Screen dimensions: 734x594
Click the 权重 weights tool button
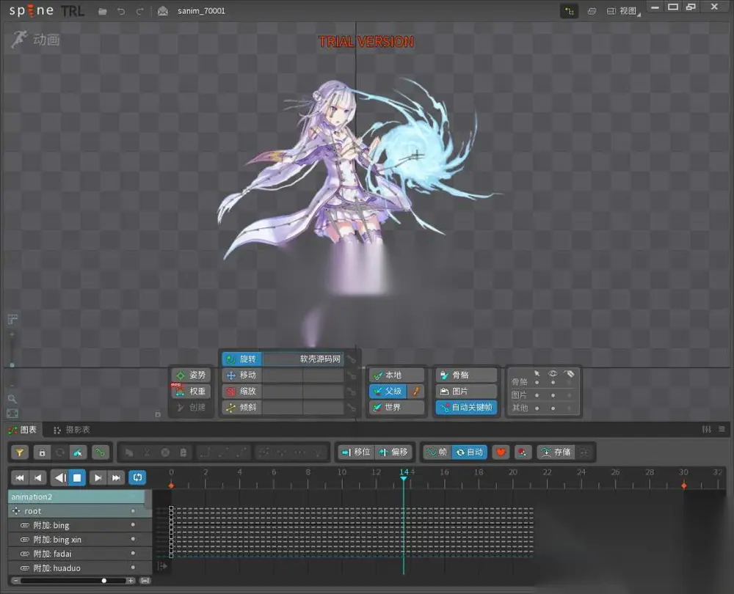191,391
